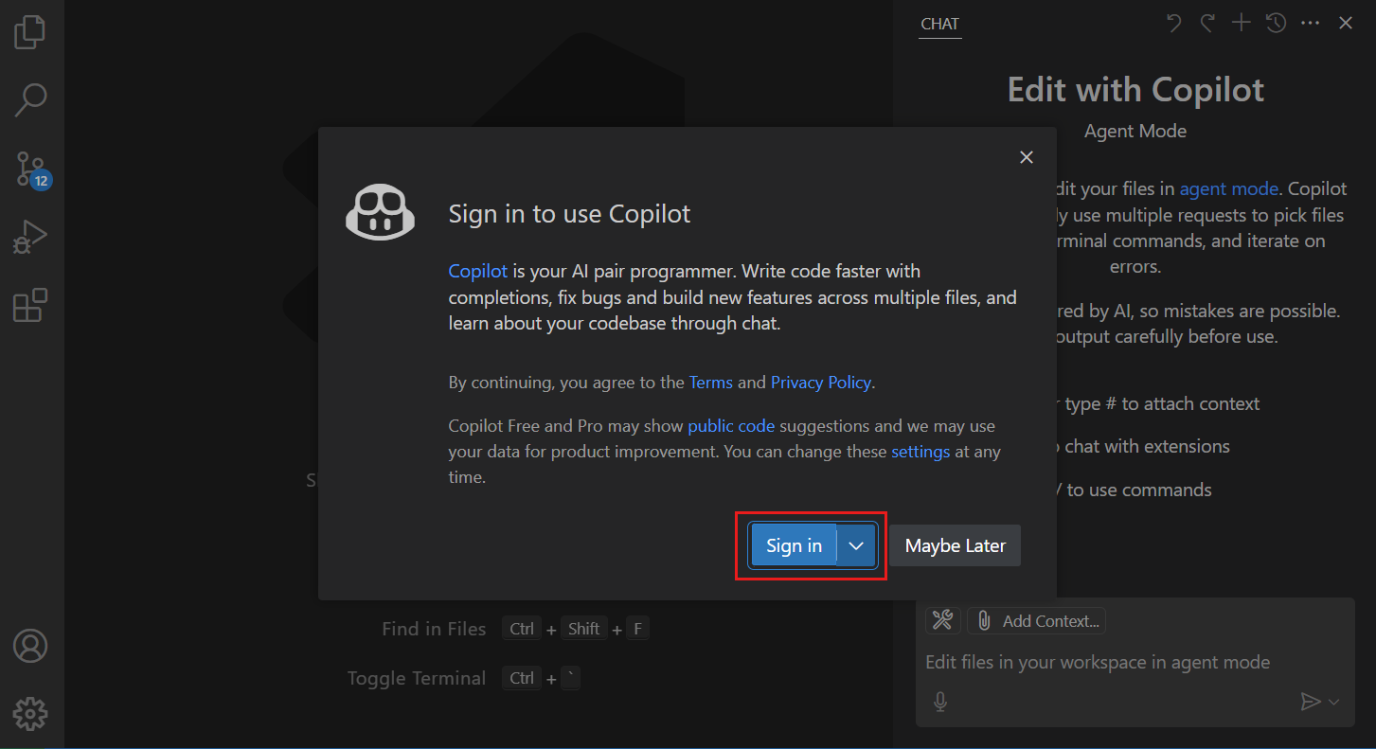Click the Accounts icon in activity bar

29,645
